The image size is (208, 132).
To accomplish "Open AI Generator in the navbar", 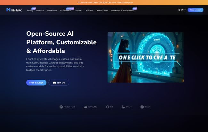I will (x=66, y=11).
